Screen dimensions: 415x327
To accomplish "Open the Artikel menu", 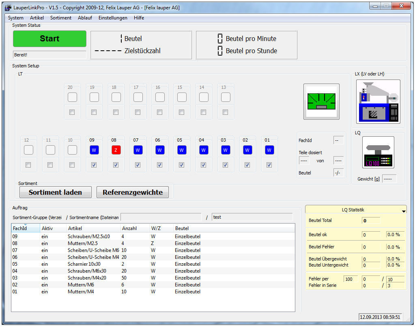I will [x=37, y=18].
